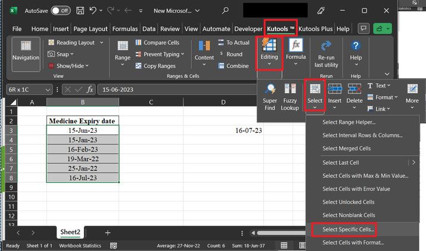
Task: Collapse the ribbon with the chevron
Action: (387, 74)
